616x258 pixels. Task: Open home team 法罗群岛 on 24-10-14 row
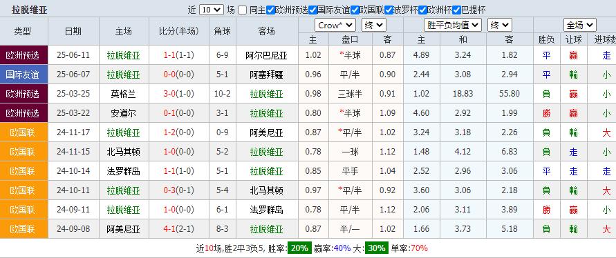[123, 171]
